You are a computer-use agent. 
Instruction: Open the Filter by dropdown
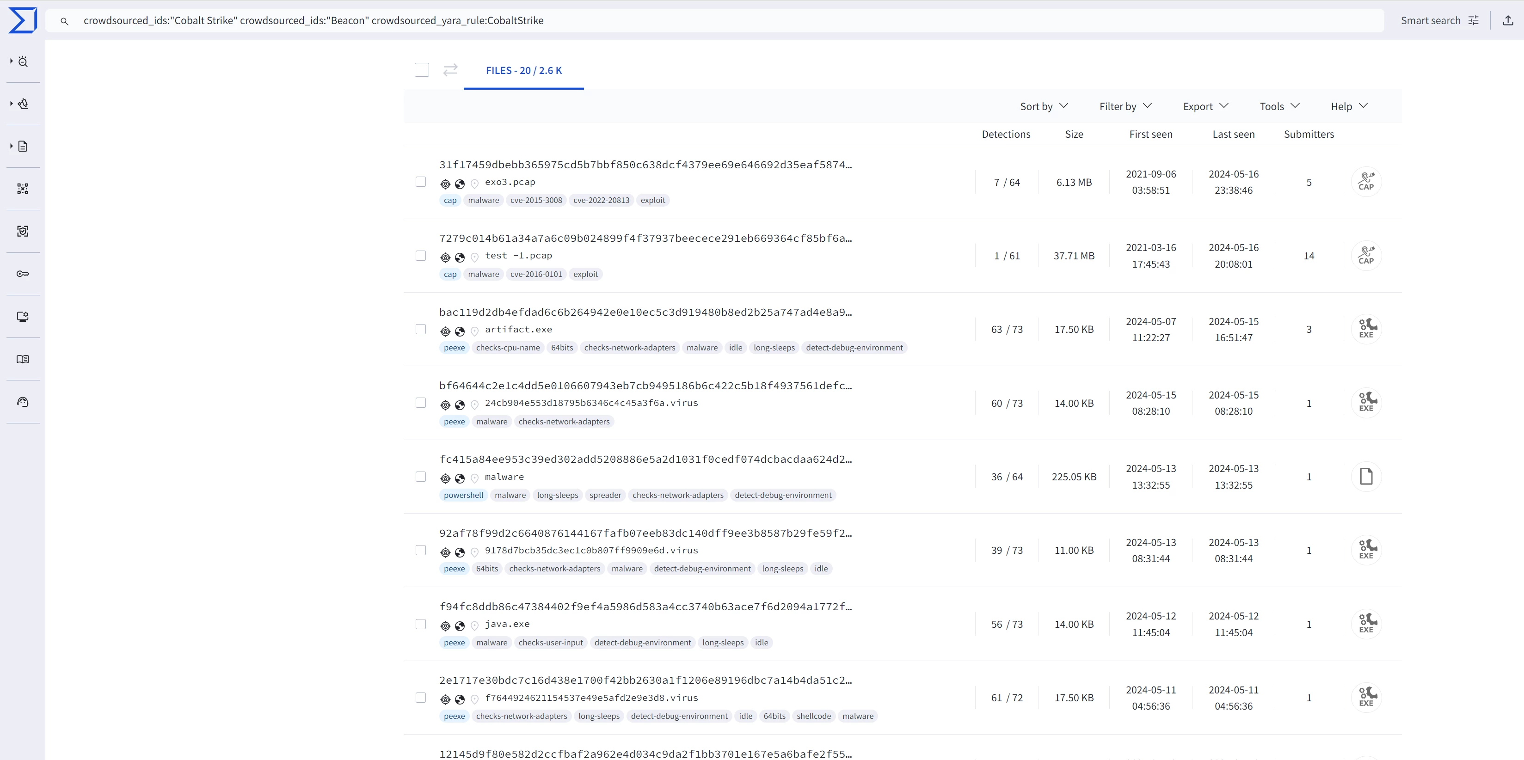[x=1125, y=106]
